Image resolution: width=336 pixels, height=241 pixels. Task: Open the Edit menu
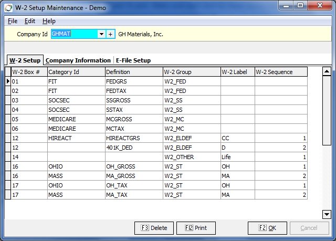(x=30, y=21)
